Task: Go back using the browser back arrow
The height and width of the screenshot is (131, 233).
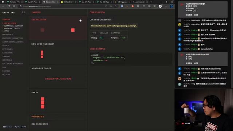Action: click(x=3, y=6)
